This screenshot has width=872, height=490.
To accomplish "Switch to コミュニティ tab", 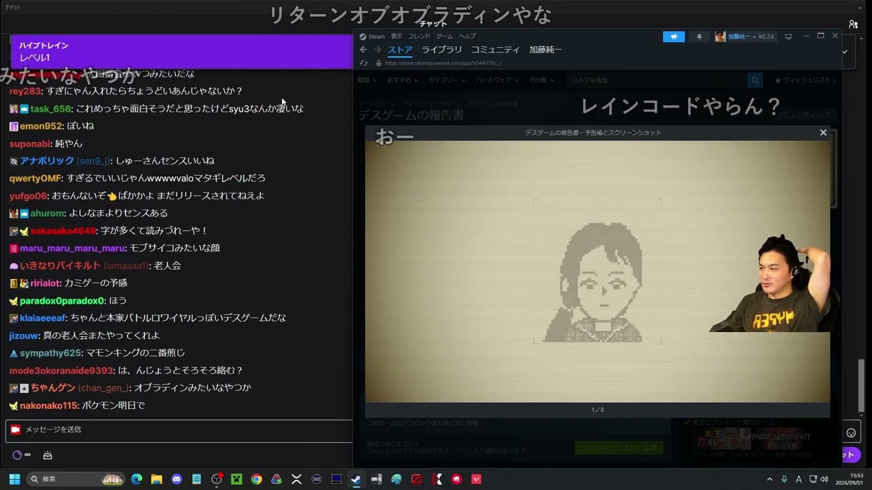I will pos(495,50).
